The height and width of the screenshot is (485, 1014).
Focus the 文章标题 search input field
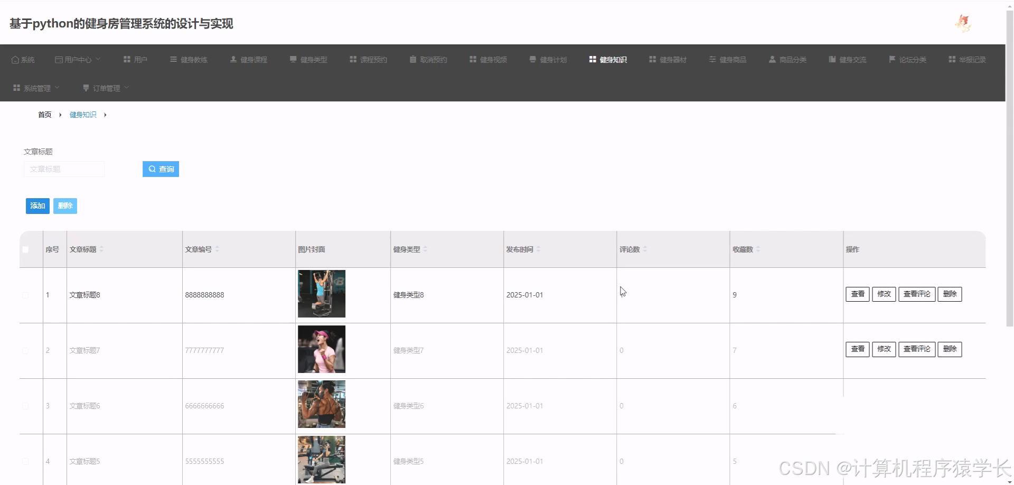pyautogui.click(x=64, y=169)
